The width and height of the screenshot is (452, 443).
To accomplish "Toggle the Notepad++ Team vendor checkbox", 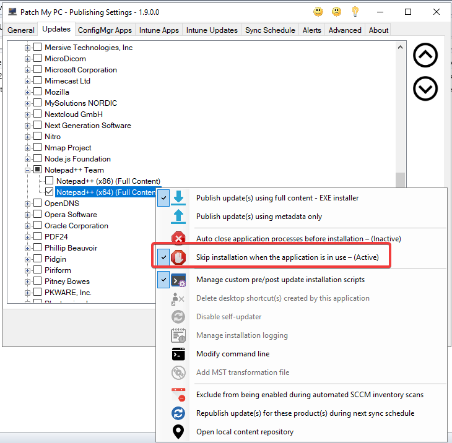I will (38, 170).
